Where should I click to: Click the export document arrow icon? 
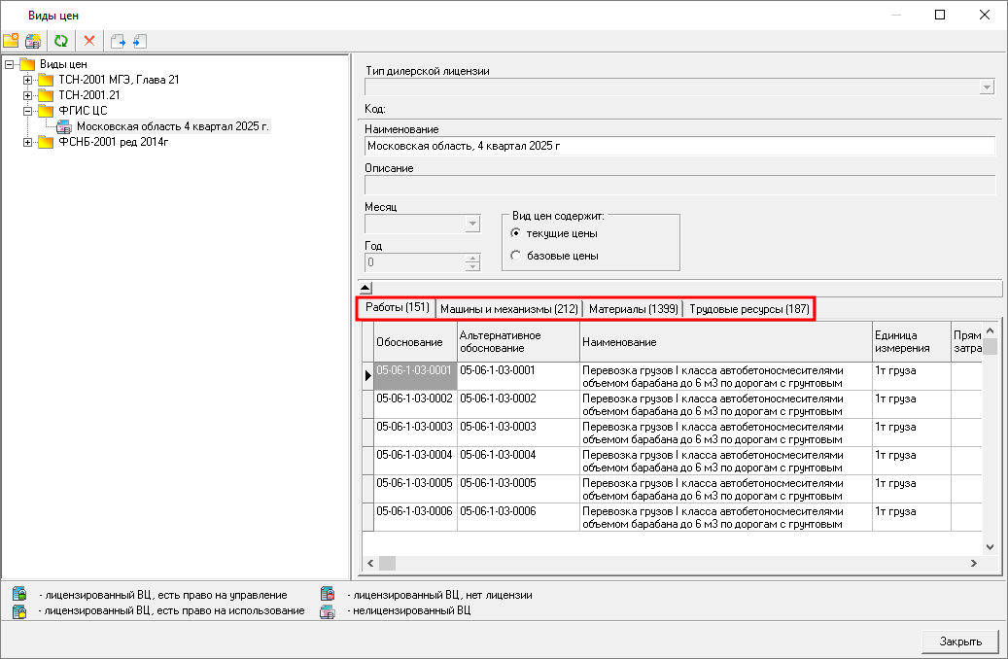tap(118, 41)
